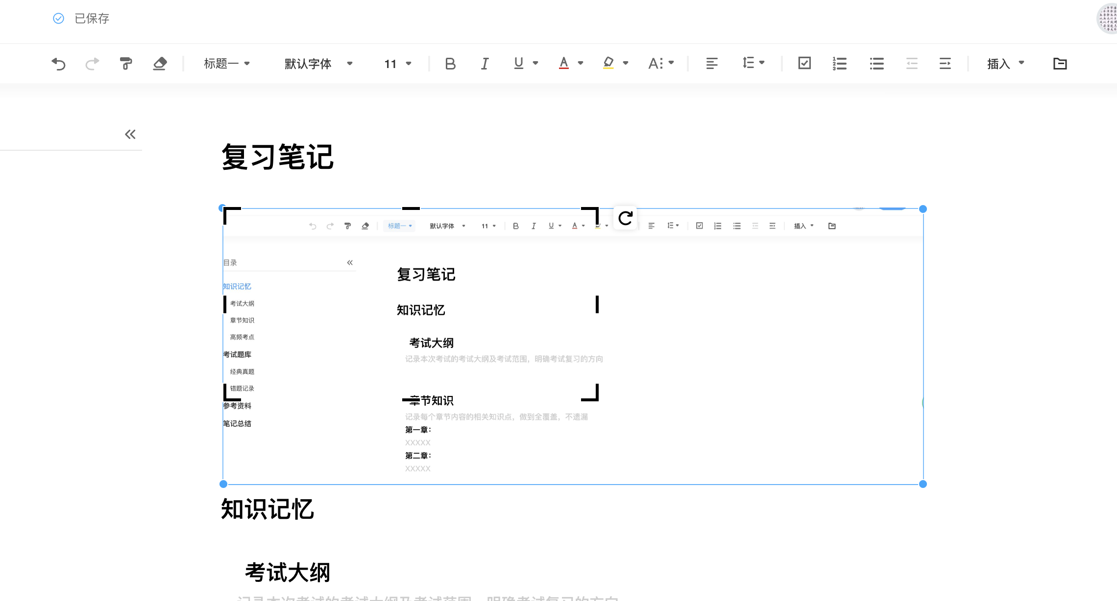Click the 复习笔记 document title

[277, 158]
